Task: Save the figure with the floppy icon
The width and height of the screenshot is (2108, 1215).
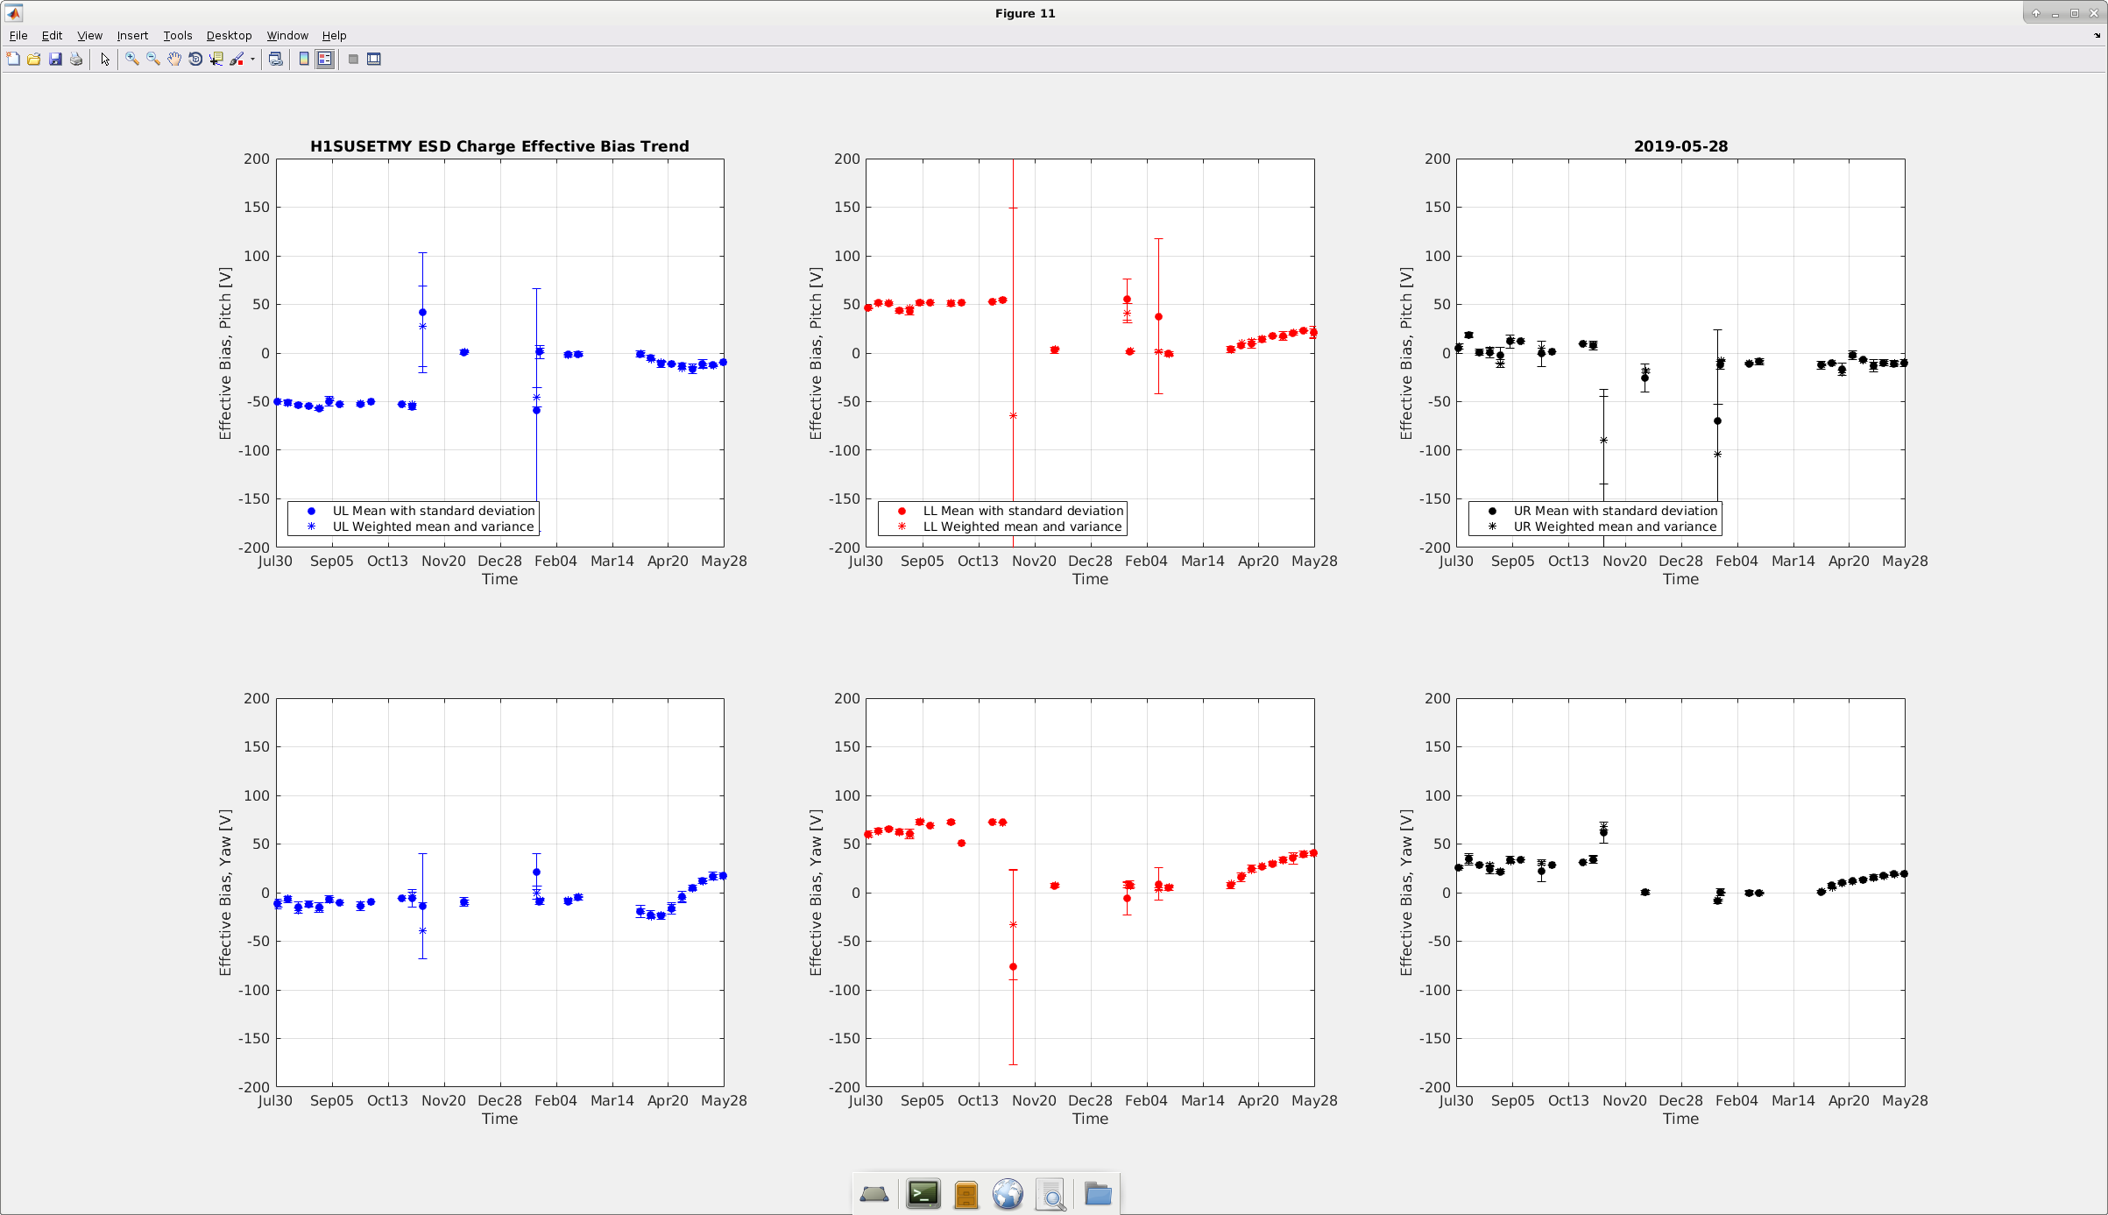Action: tap(55, 60)
